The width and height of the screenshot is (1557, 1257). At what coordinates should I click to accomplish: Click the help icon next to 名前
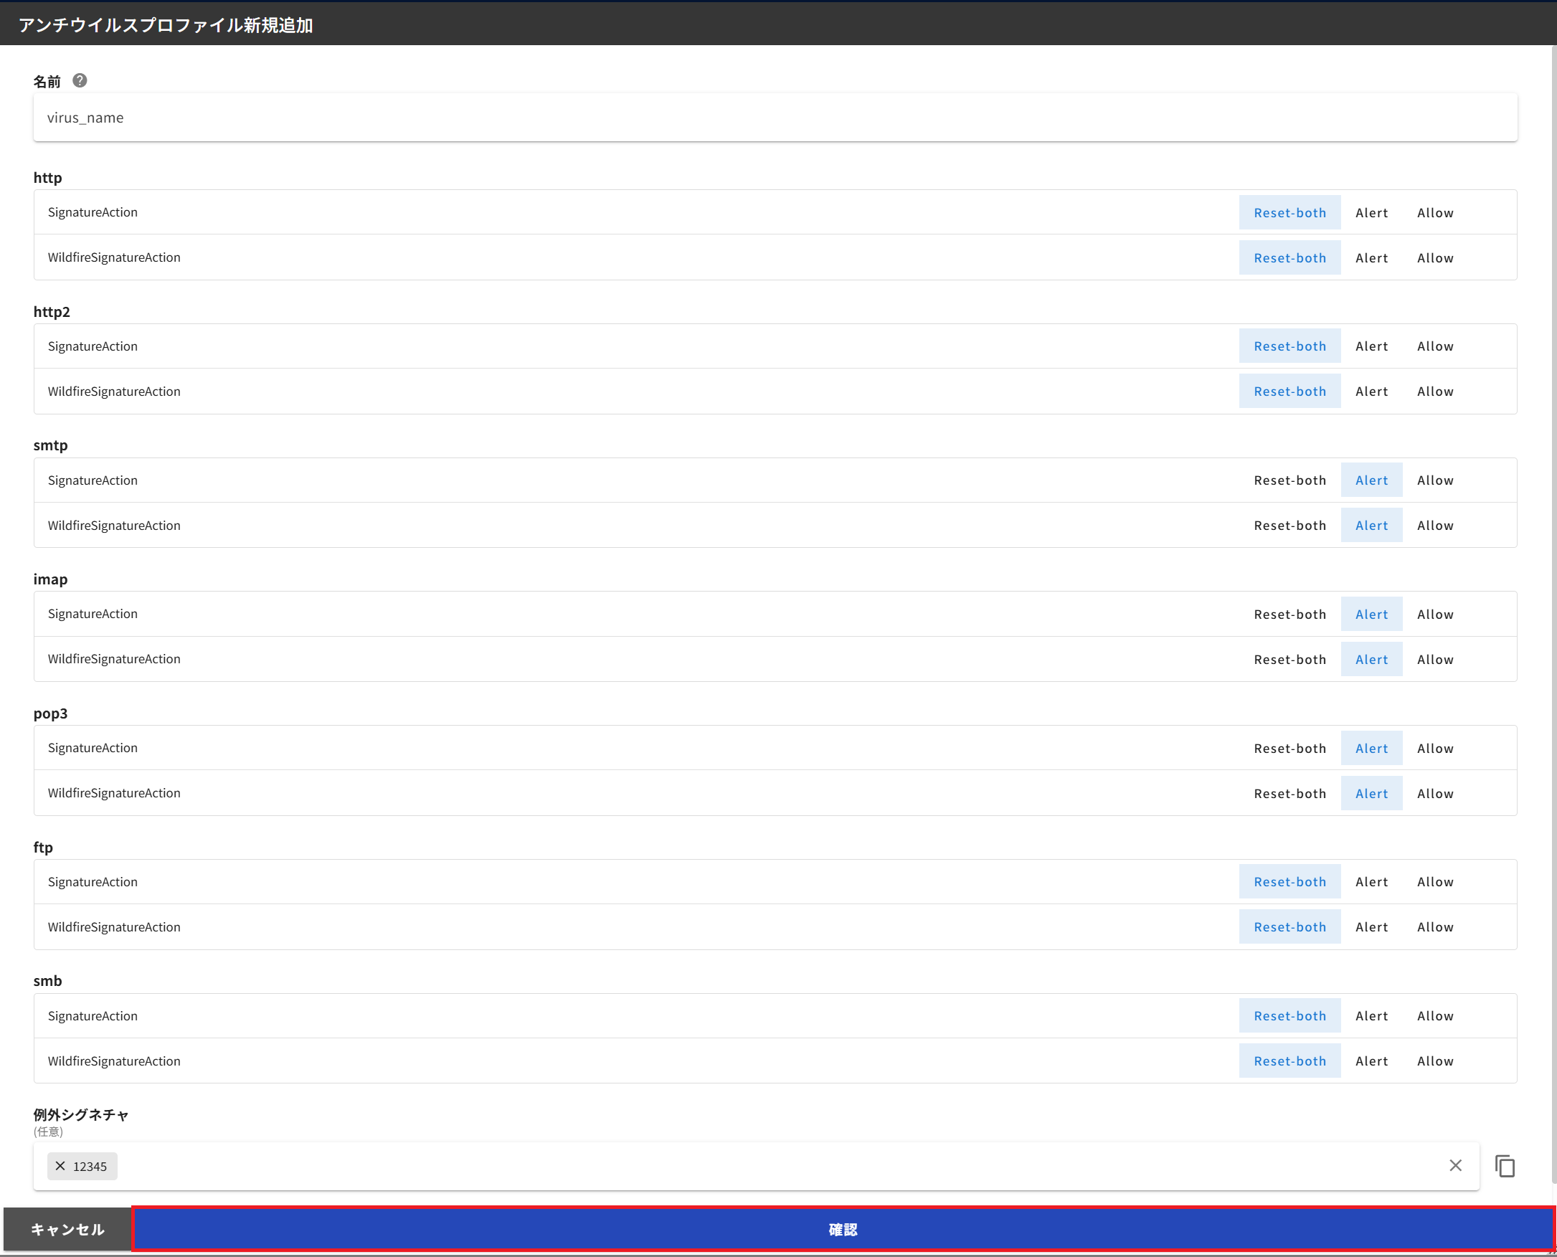point(80,80)
